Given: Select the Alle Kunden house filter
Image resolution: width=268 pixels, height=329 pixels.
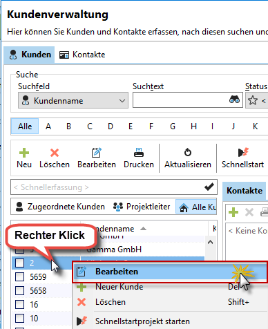Looking at the screenshot, I should point(196,207).
